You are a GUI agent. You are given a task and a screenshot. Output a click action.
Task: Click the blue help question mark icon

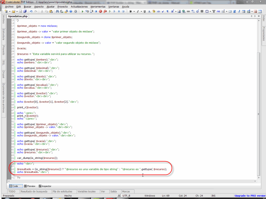click(71, 11)
